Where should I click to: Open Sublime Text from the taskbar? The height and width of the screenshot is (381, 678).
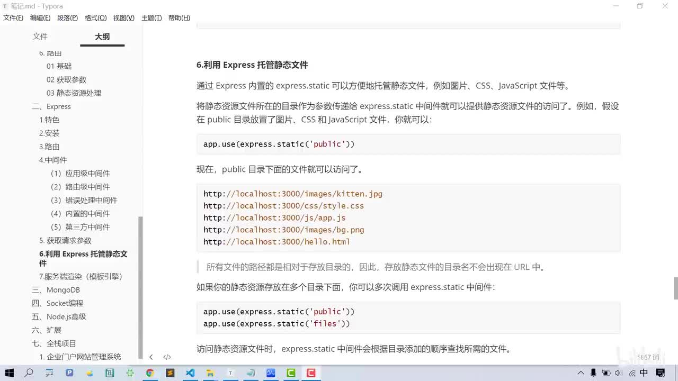click(170, 373)
